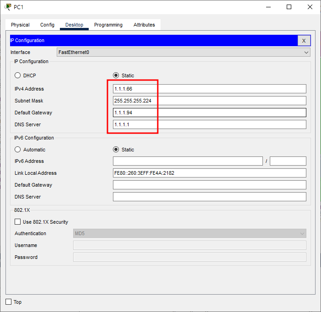Select the DHCP radio button
This screenshot has height=312, width=321.
click(x=18, y=75)
